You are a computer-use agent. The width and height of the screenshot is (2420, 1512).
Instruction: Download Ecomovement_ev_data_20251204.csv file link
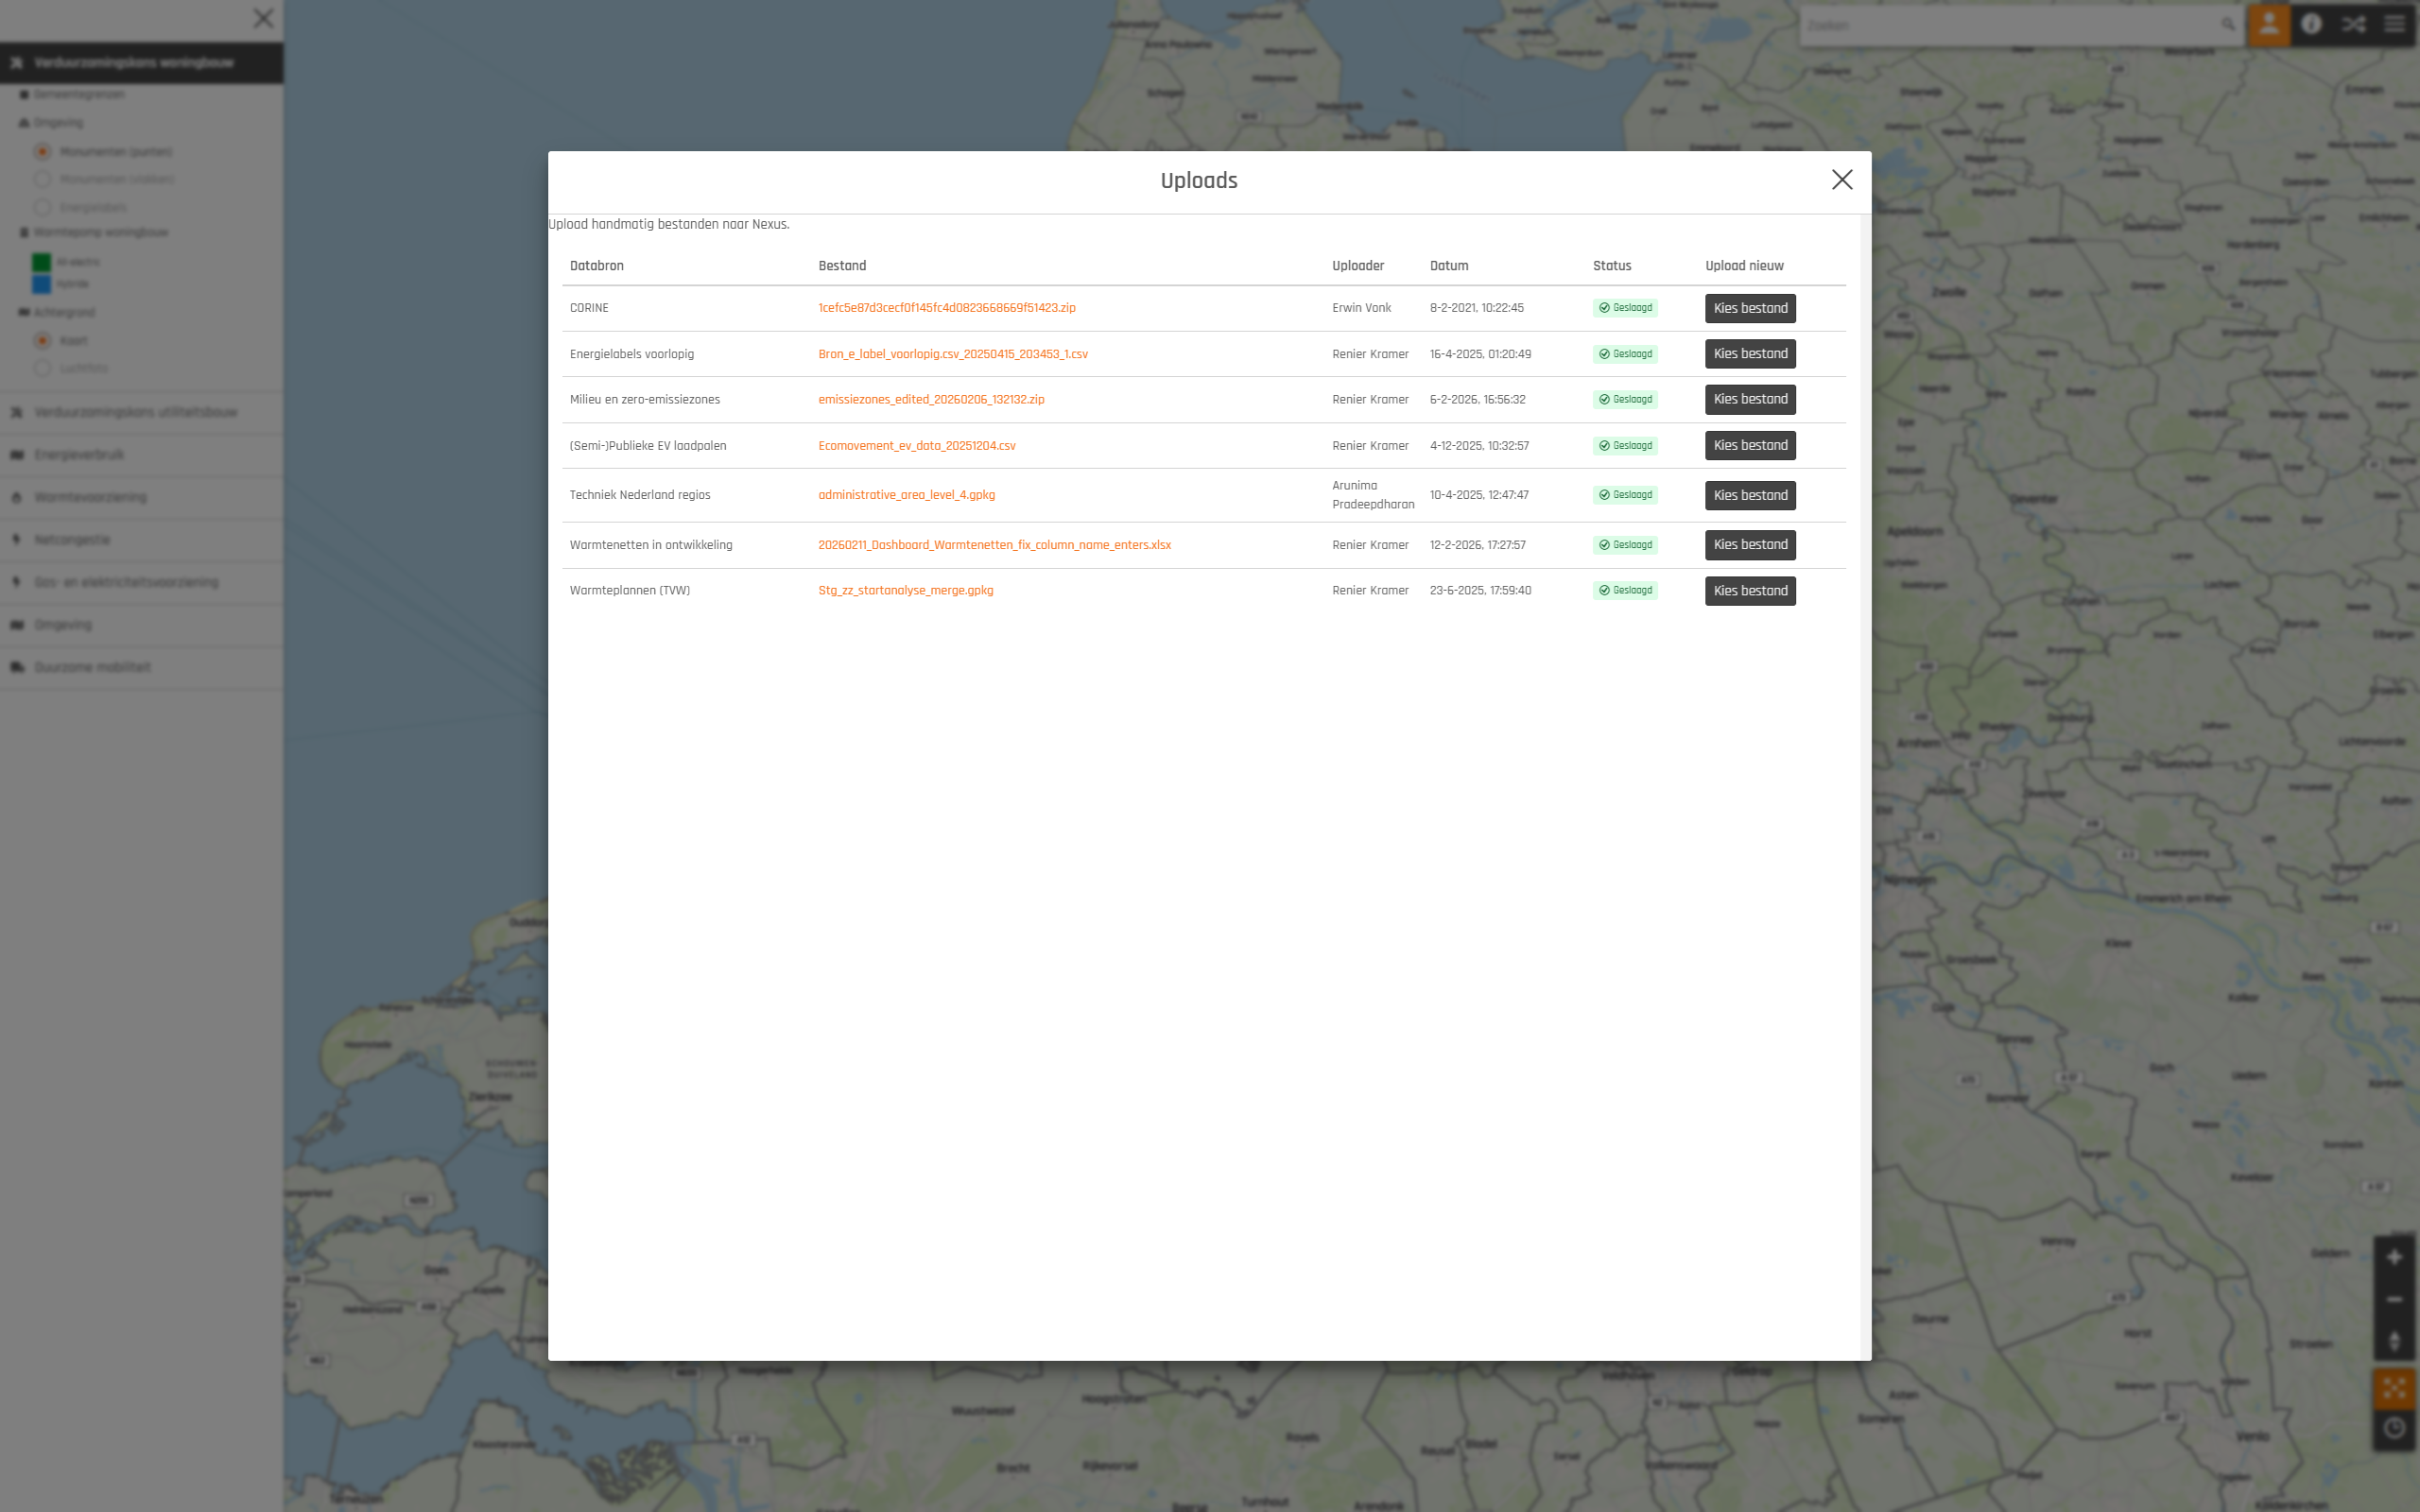pyautogui.click(x=916, y=446)
